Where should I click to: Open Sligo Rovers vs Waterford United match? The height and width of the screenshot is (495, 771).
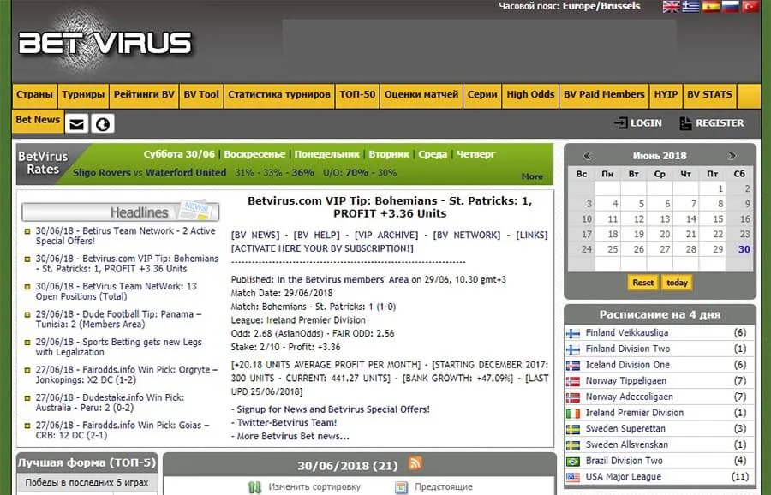[149, 173]
